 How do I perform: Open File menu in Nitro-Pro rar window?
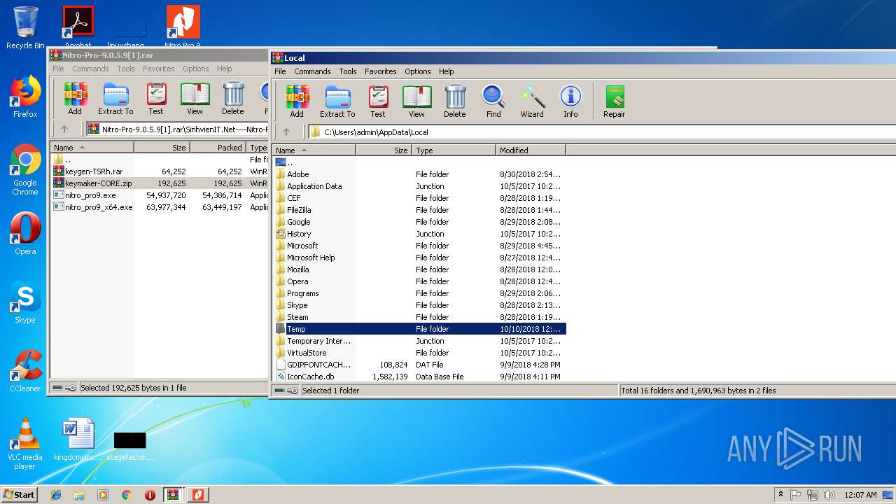tap(58, 69)
